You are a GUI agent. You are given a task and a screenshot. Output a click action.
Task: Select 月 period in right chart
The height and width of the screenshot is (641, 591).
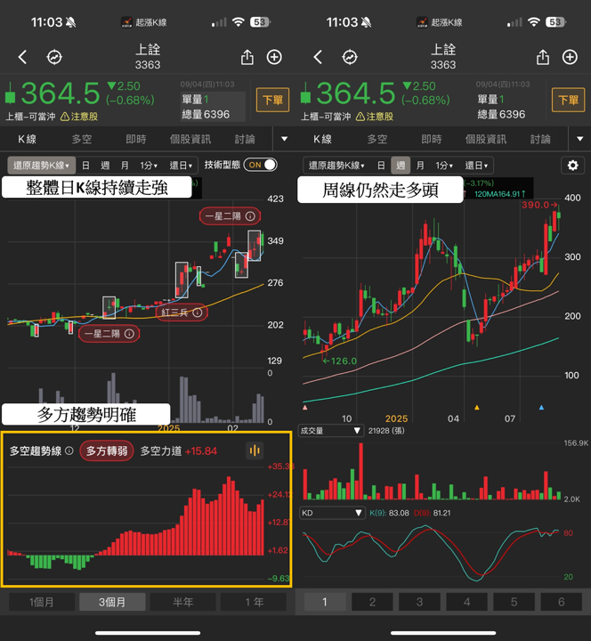click(x=420, y=166)
